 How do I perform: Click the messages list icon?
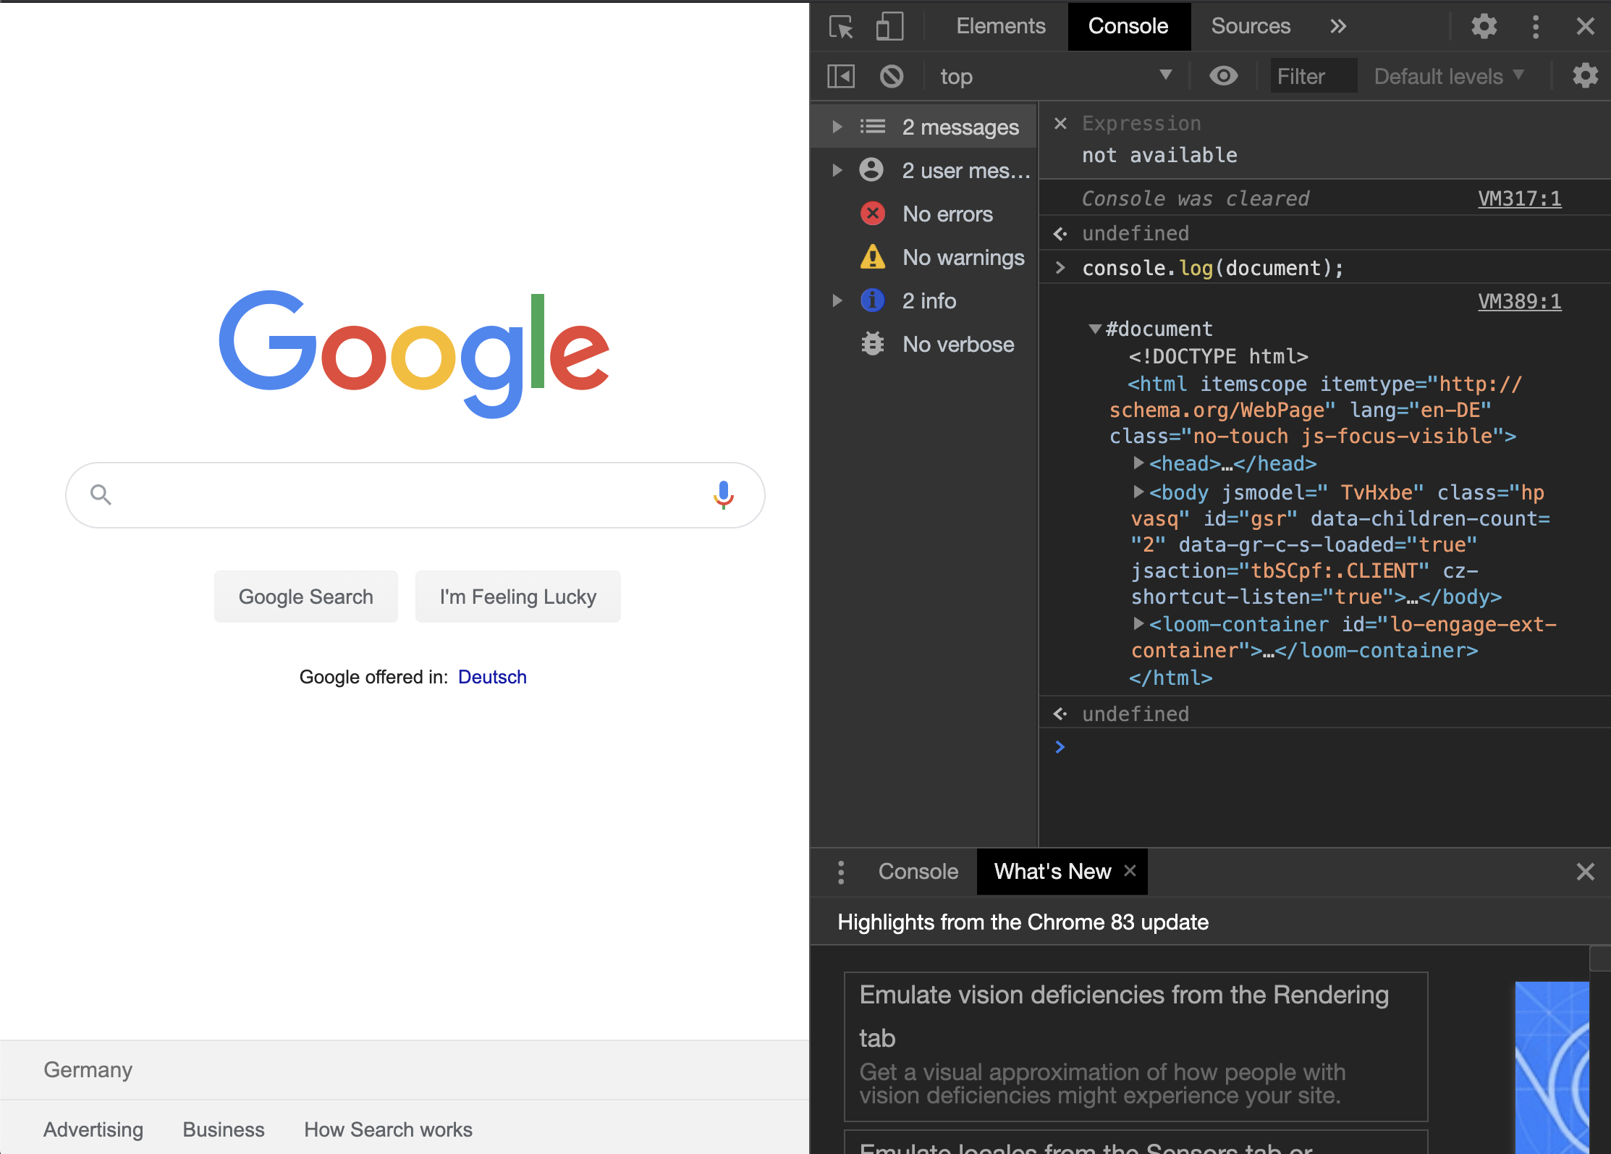(873, 127)
